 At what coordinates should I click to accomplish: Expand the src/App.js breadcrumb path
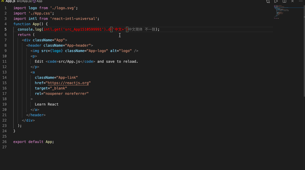point(24,1)
